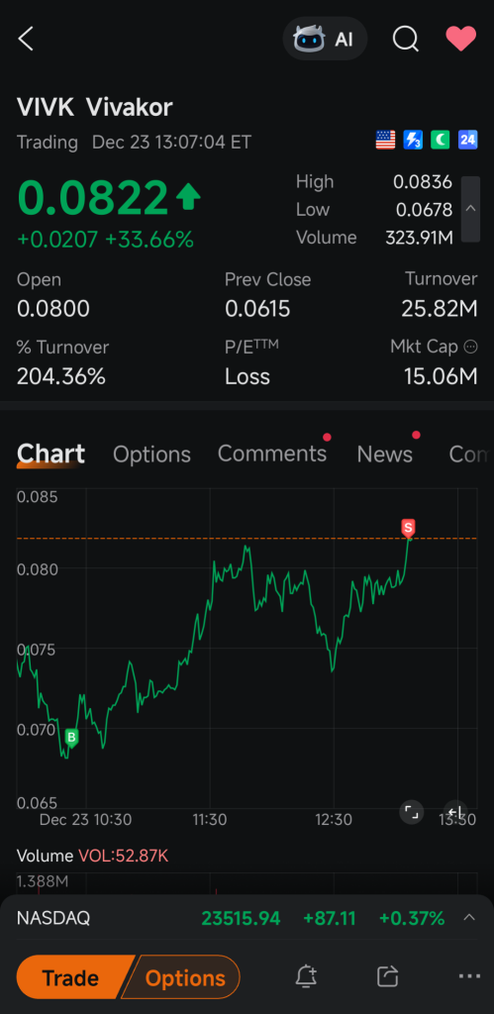Viewport: 494px width, 1014px height.
Task: Expand chart to full screen
Action: [411, 812]
